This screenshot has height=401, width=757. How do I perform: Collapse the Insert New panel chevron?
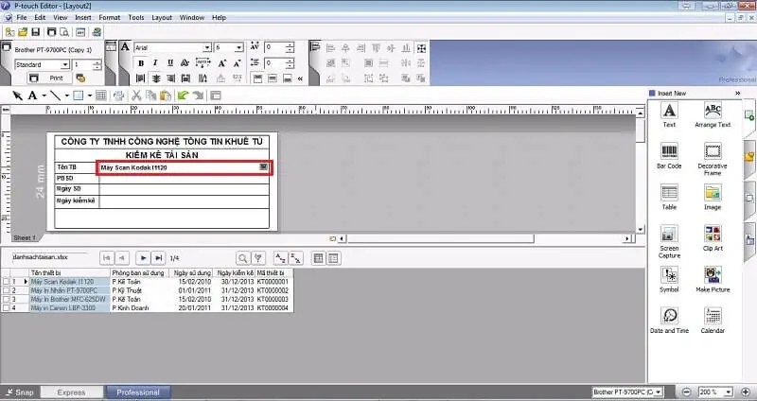tap(738, 93)
